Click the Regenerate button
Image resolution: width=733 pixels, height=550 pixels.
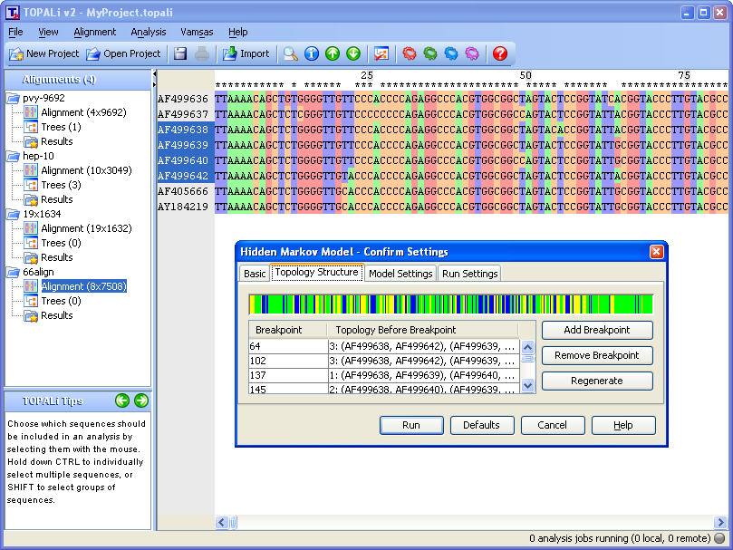tap(597, 381)
